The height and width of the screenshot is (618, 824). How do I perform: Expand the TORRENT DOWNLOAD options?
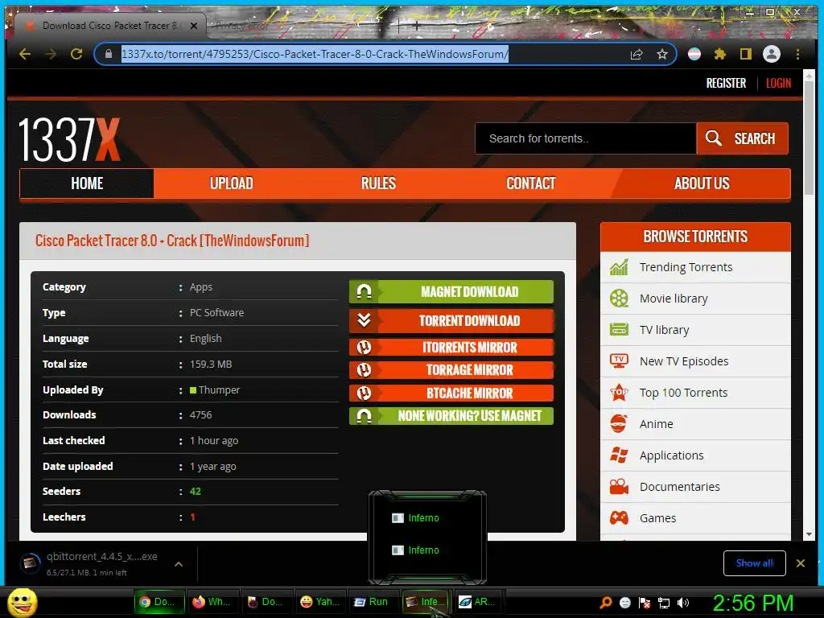(451, 320)
